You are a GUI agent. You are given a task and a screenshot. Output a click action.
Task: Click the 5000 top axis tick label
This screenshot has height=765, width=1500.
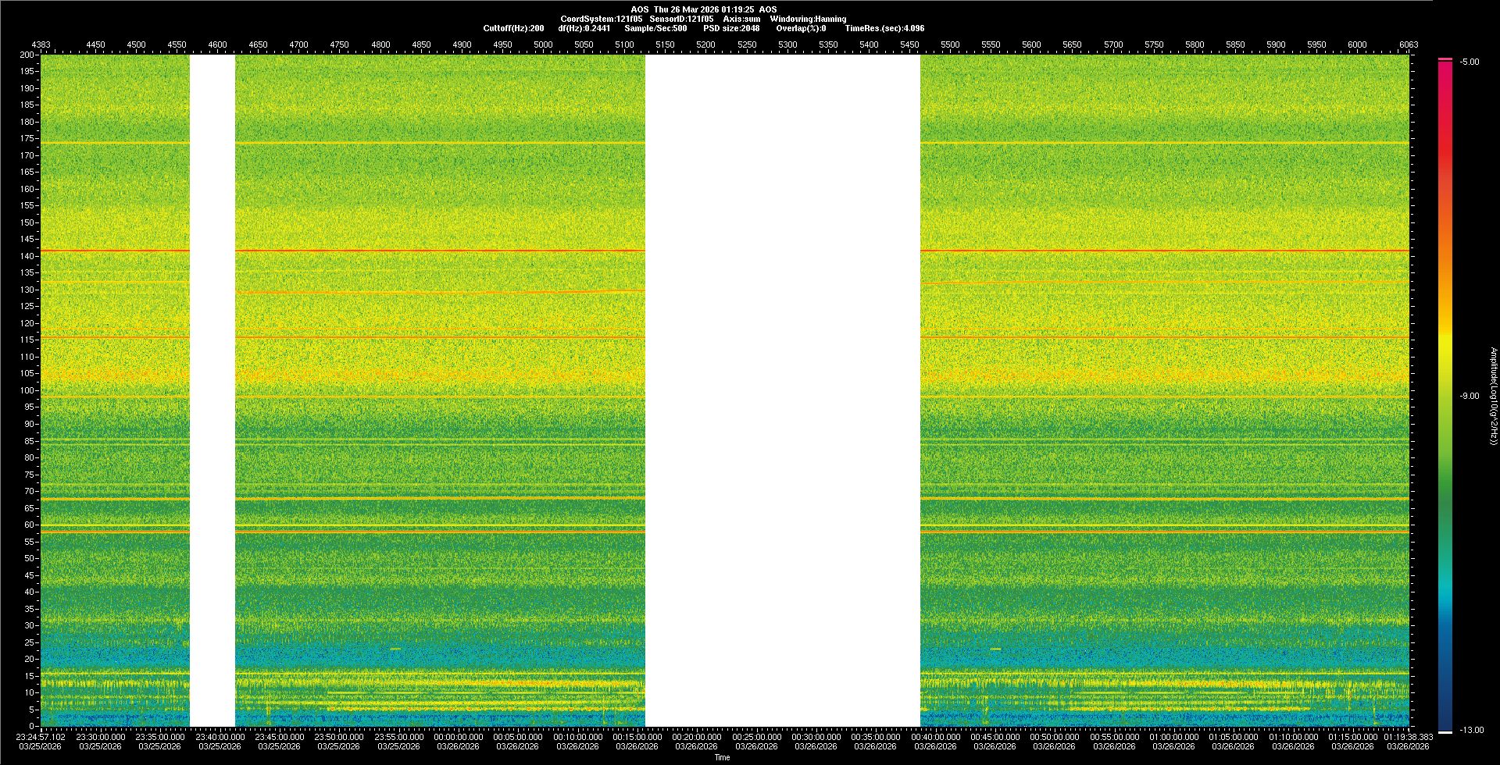coord(543,44)
